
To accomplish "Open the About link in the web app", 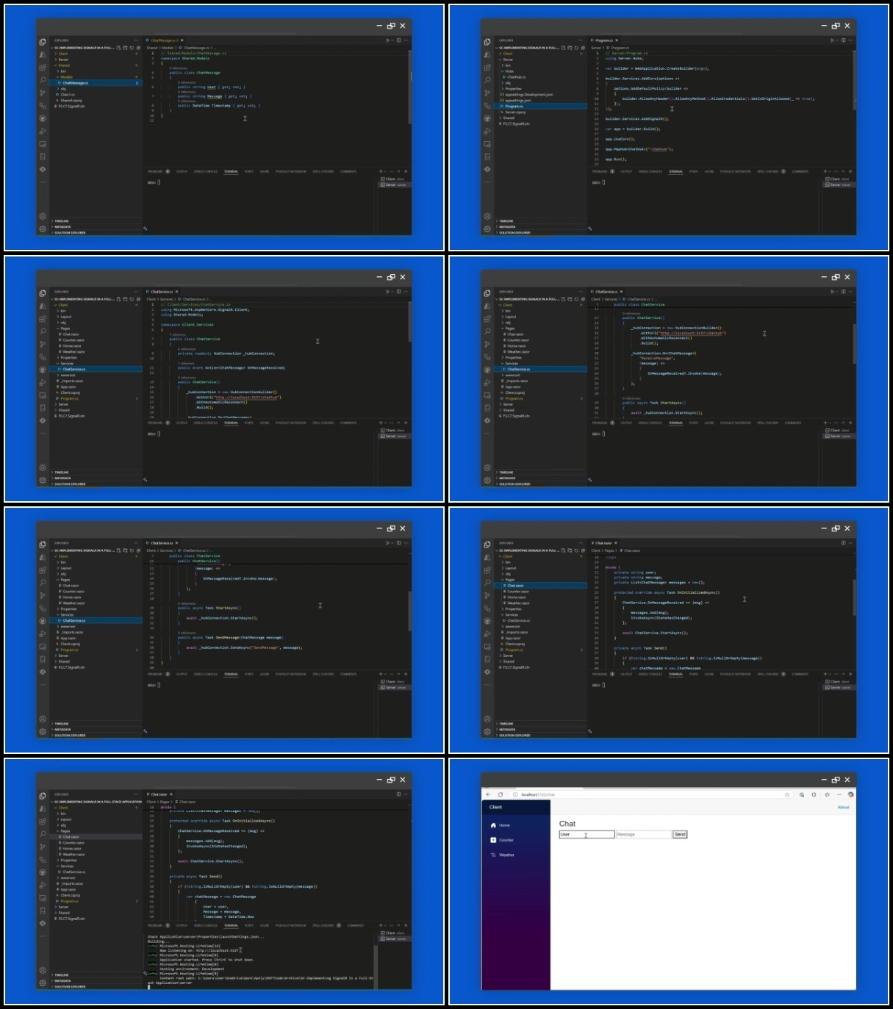I will point(843,807).
